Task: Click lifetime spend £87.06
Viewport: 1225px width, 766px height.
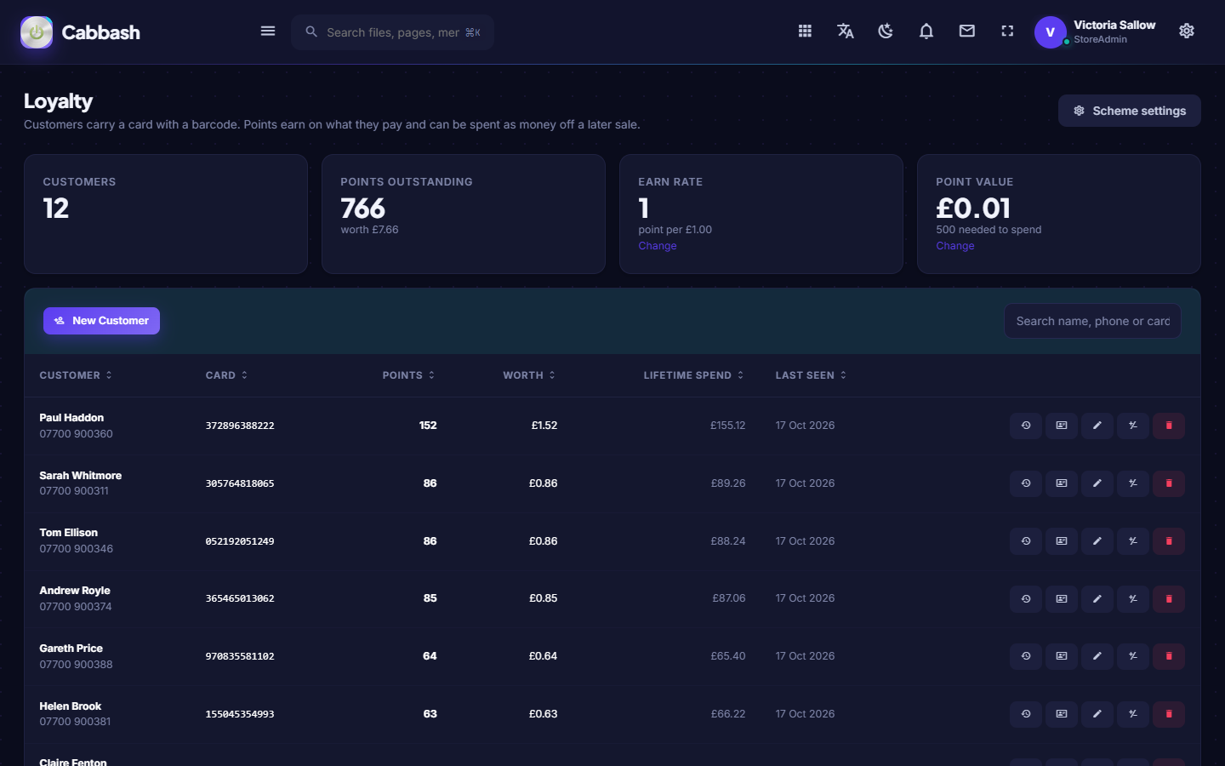Action: [x=728, y=598]
